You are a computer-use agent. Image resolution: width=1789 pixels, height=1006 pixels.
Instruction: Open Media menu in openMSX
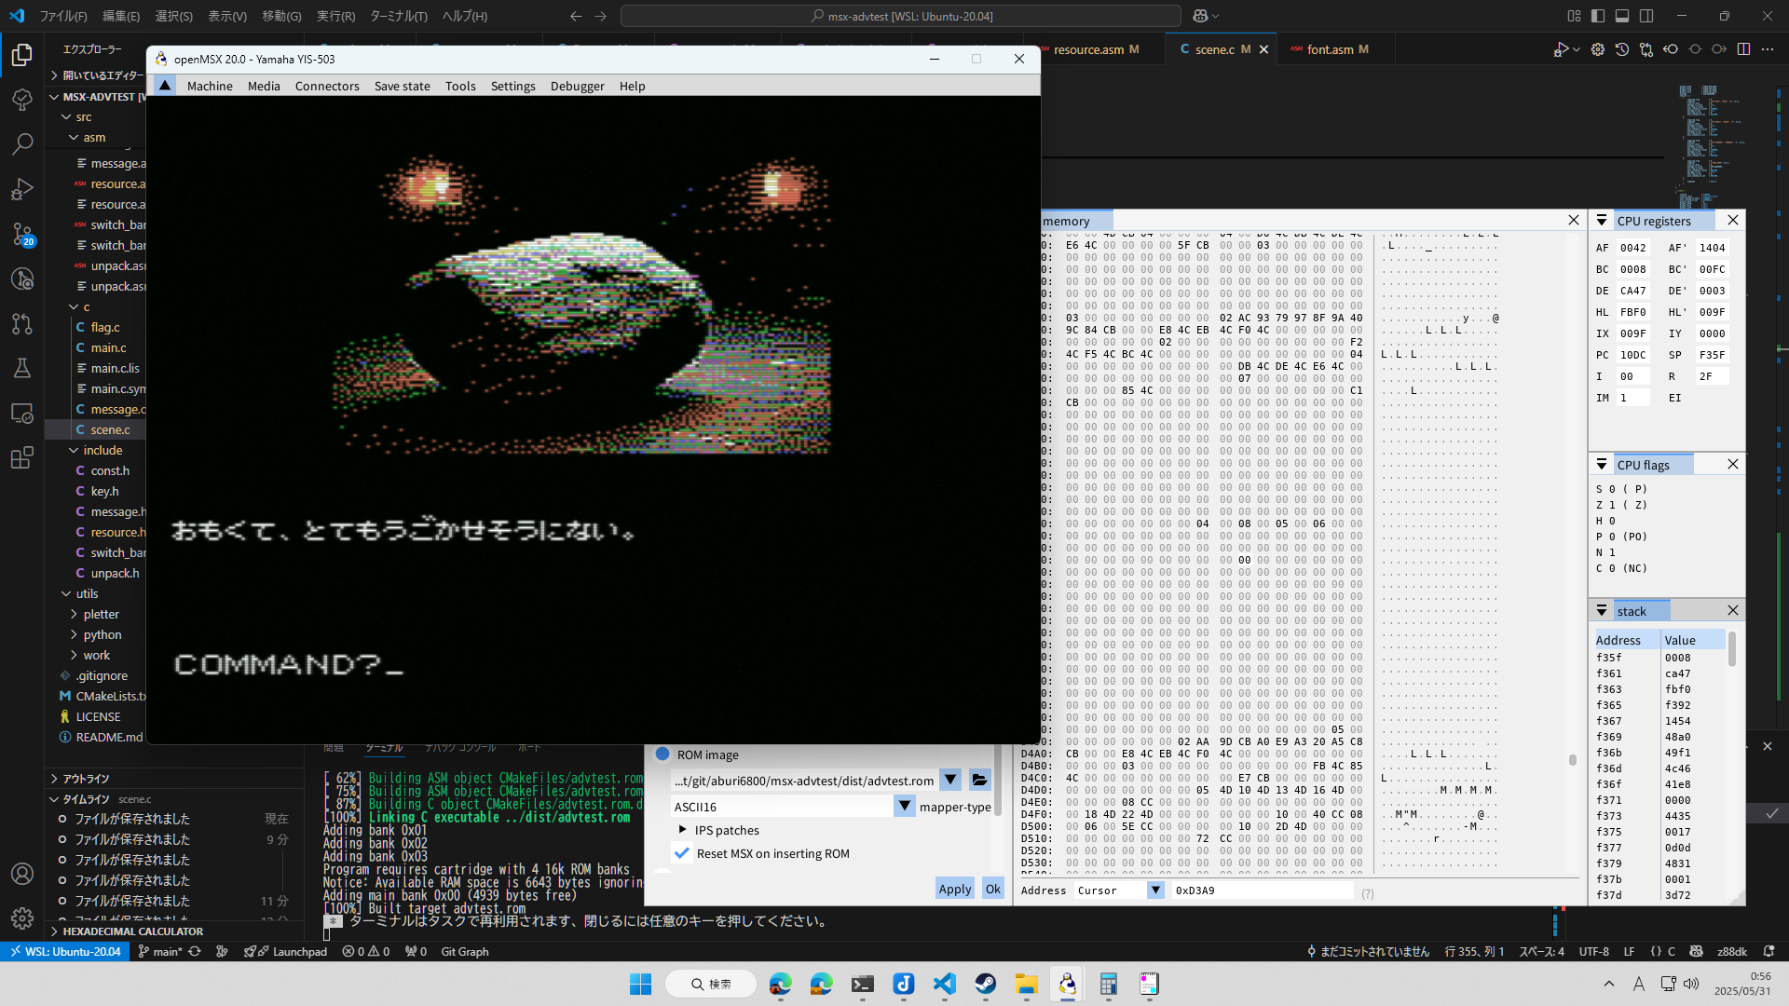coord(264,86)
